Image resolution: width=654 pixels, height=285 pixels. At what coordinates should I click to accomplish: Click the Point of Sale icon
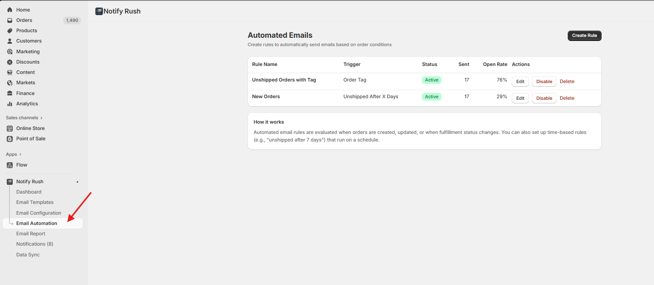pyautogui.click(x=10, y=139)
